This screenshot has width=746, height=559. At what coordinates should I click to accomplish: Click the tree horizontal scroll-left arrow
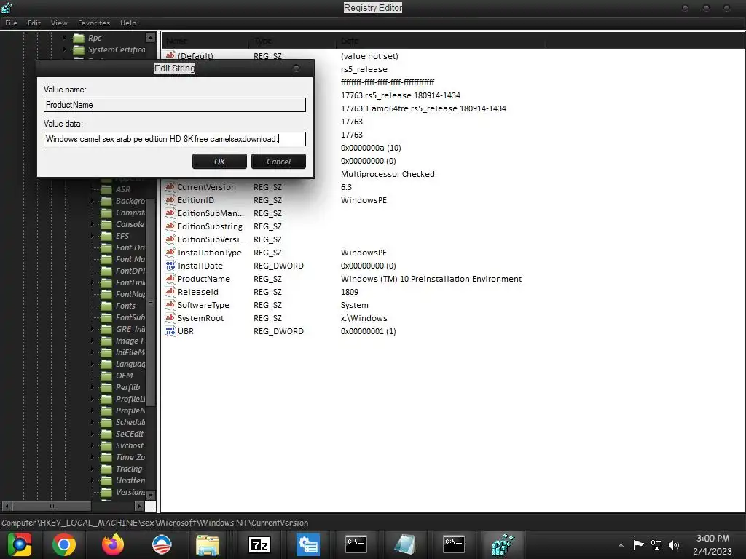point(7,507)
